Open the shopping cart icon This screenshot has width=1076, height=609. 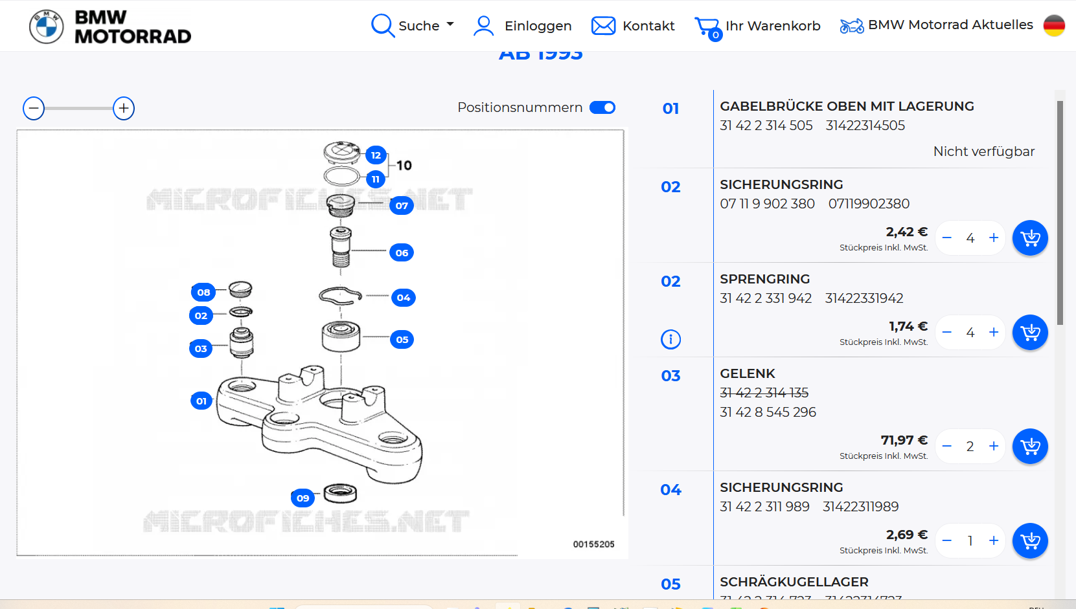tap(708, 28)
